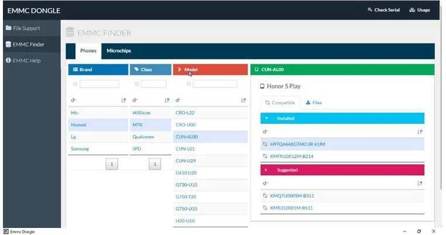Go to Brand list page 1

coord(112,164)
